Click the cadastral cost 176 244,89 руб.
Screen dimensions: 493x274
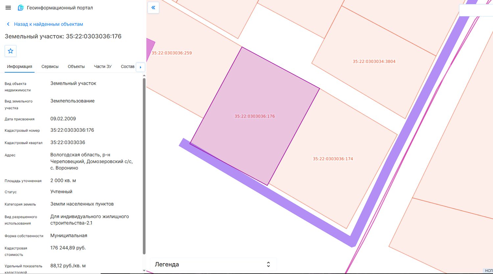(68, 248)
